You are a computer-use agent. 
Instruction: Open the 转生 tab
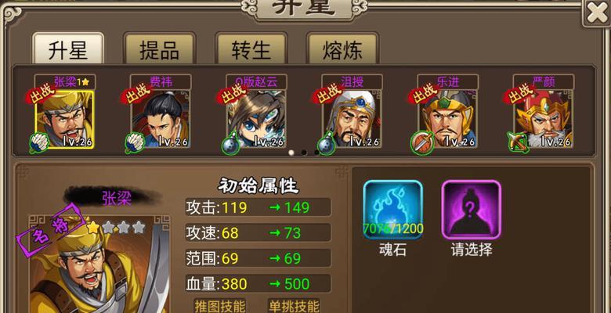click(x=251, y=49)
